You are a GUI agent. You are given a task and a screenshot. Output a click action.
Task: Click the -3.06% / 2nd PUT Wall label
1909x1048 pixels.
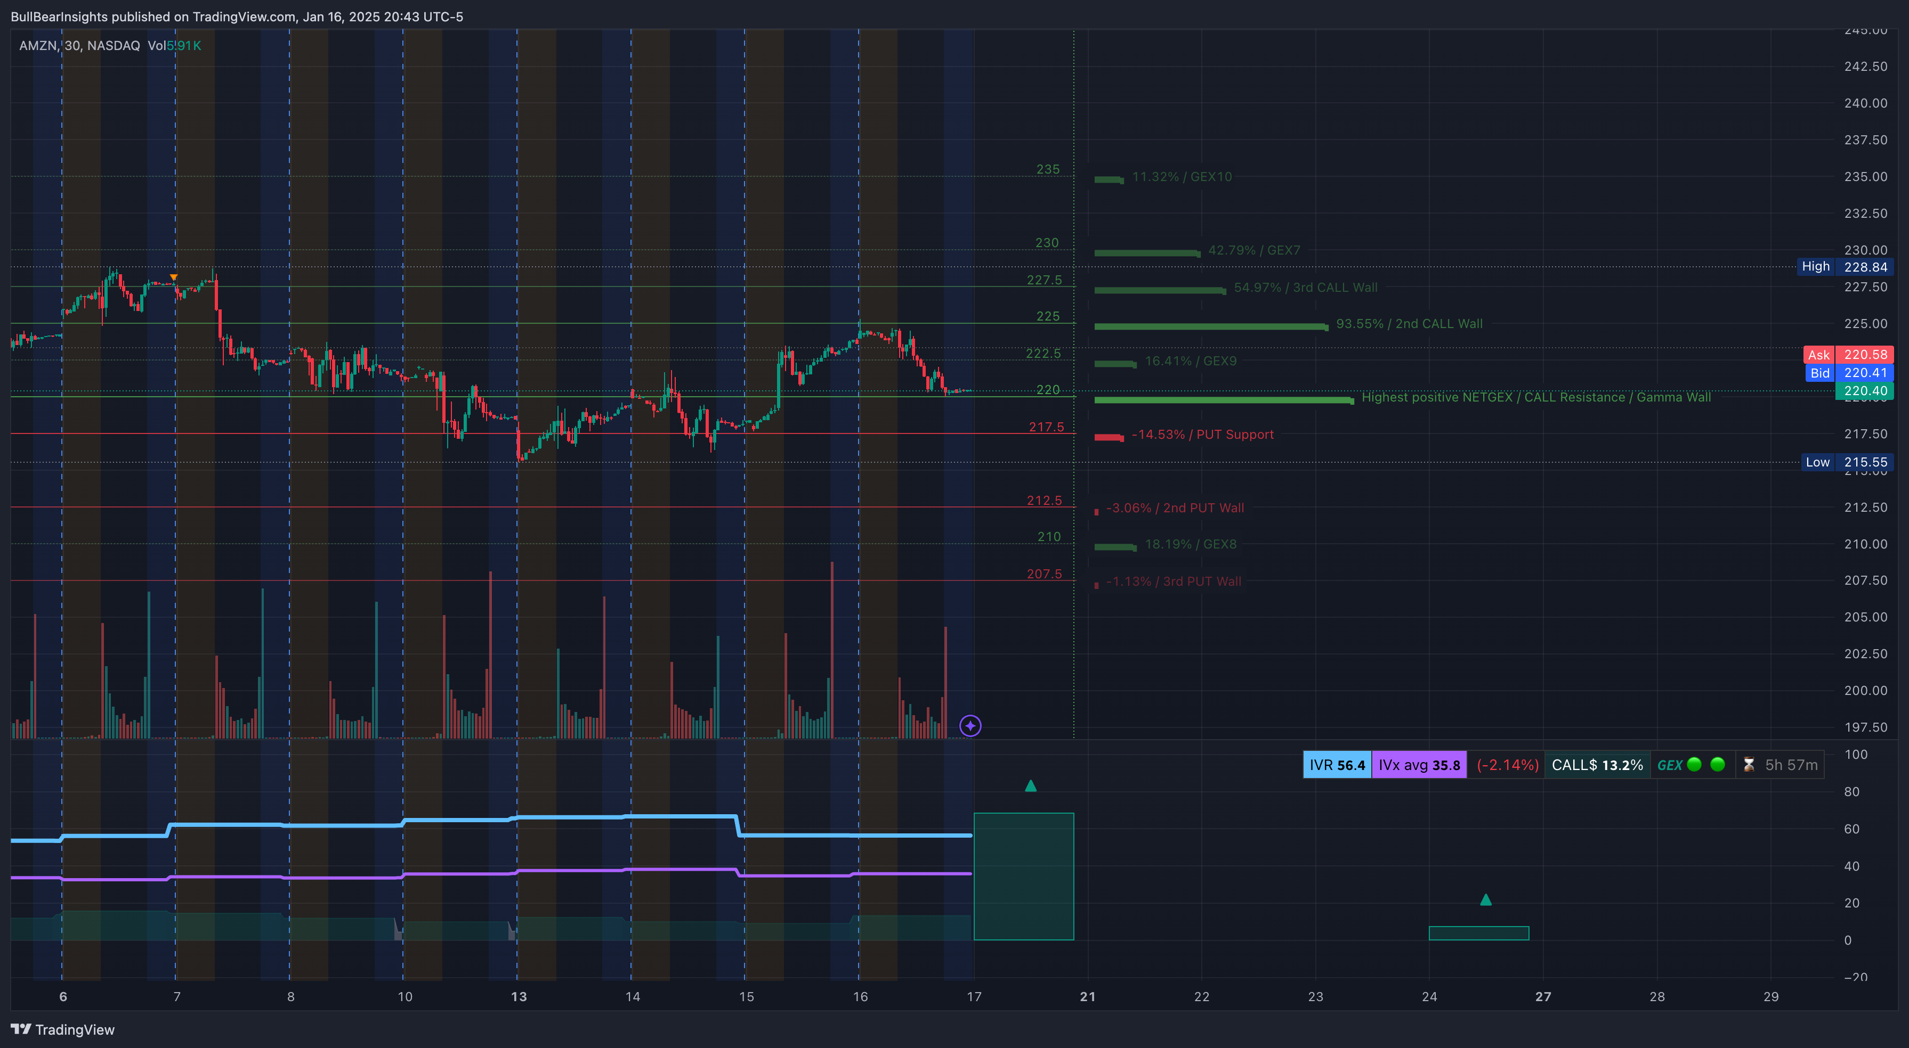[x=1175, y=508]
